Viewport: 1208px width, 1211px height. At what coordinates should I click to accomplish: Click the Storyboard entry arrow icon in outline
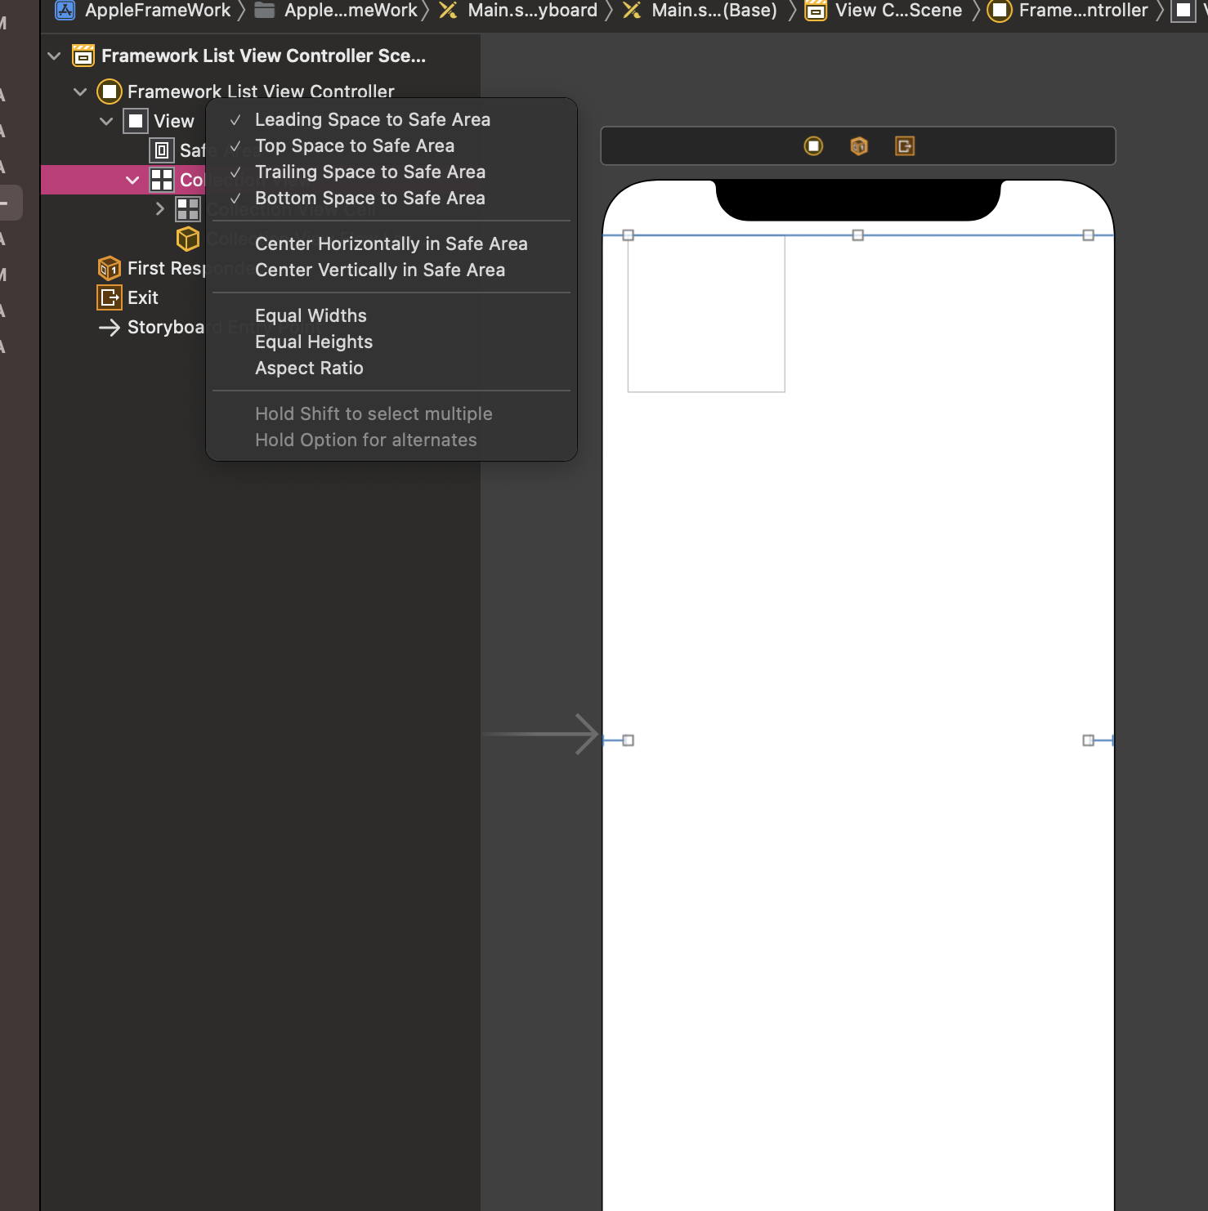110,328
